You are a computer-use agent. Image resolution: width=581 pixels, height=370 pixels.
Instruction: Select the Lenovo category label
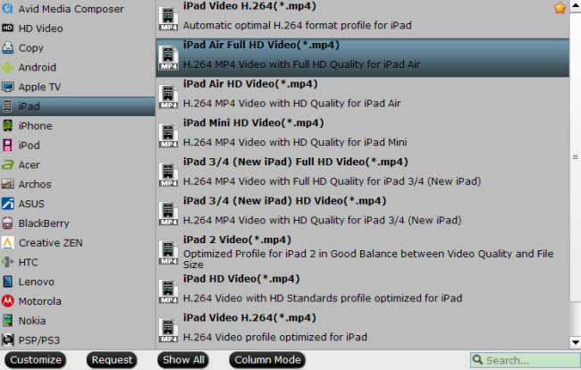[x=37, y=282]
